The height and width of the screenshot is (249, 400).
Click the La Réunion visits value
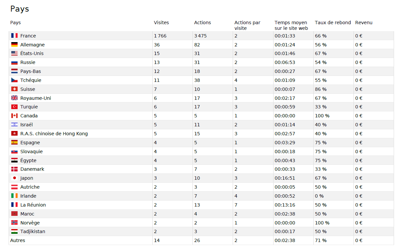[155, 205]
